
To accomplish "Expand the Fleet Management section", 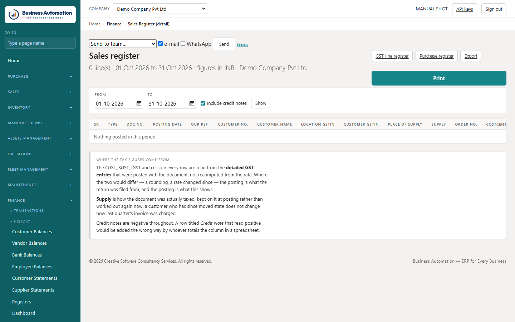I will point(40,170).
